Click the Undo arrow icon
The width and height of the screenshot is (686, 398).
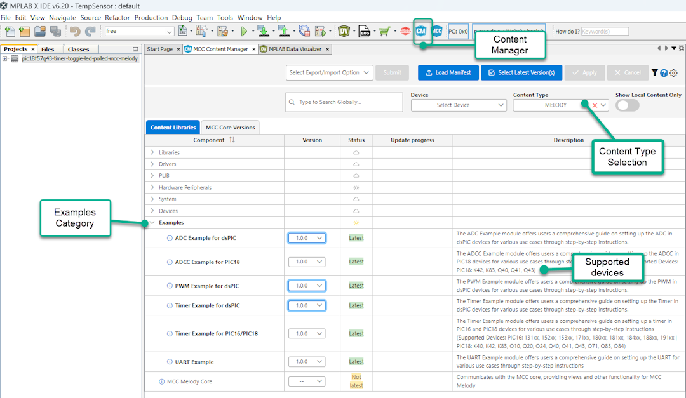(75, 31)
